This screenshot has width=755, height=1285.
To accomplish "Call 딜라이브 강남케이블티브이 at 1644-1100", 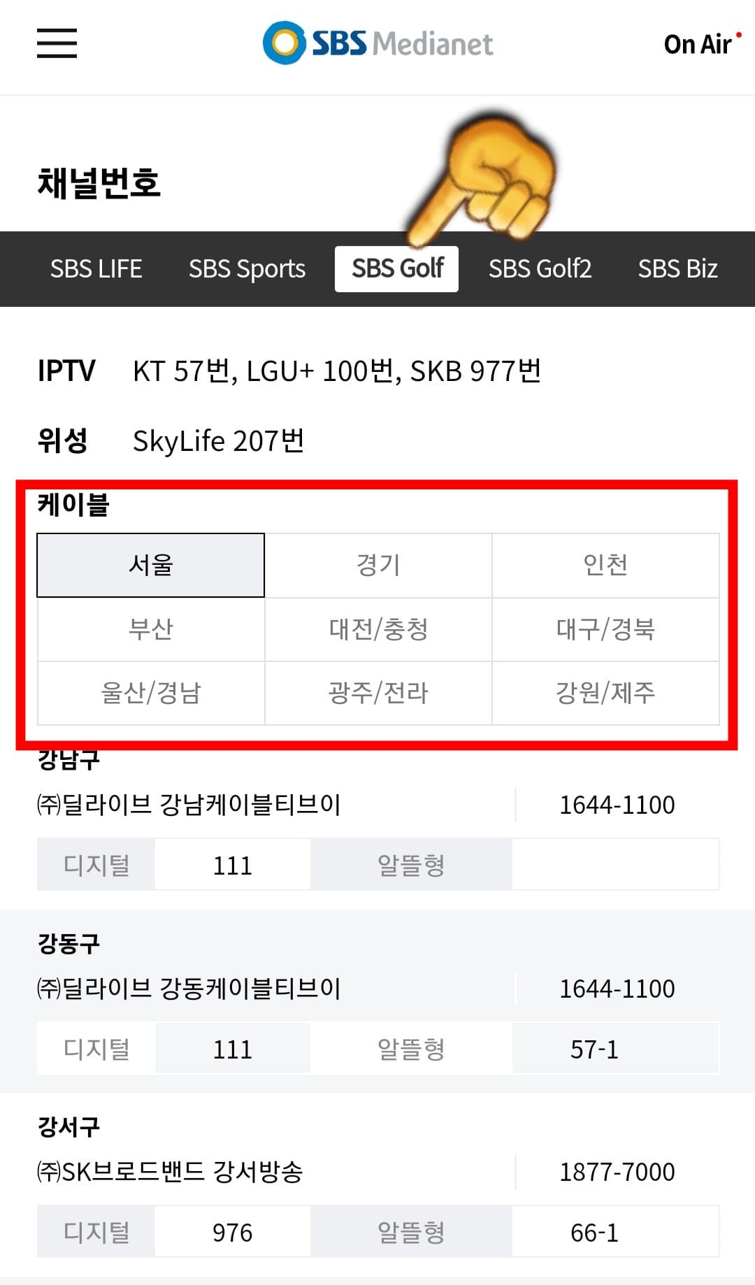I will 617,805.
